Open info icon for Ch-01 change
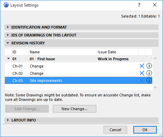 149,66
